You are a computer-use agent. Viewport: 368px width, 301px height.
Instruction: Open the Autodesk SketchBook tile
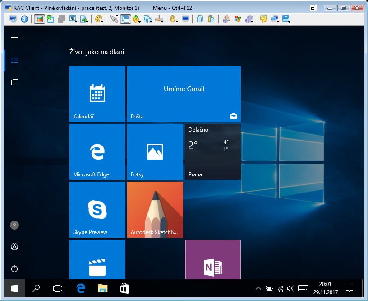tap(155, 210)
